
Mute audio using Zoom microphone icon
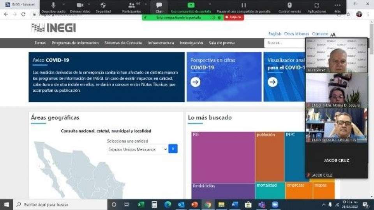[x=53, y=5]
